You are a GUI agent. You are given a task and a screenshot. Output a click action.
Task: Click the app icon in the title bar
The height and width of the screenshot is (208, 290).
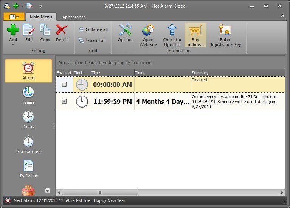pos(7,6)
